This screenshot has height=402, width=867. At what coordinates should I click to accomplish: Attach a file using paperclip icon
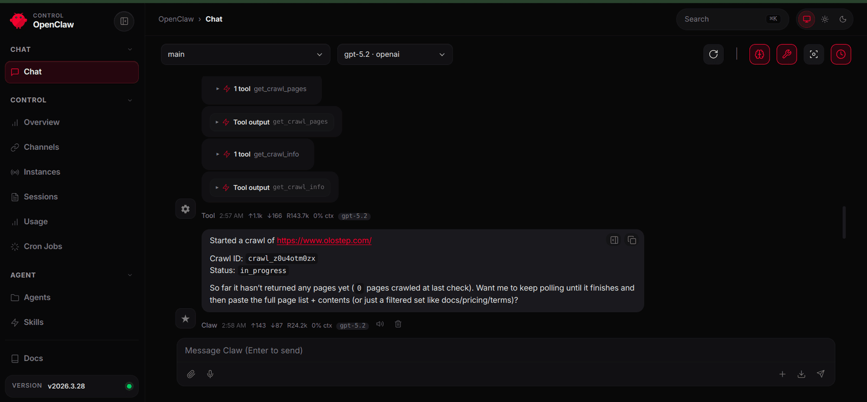pyautogui.click(x=191, y=374)
